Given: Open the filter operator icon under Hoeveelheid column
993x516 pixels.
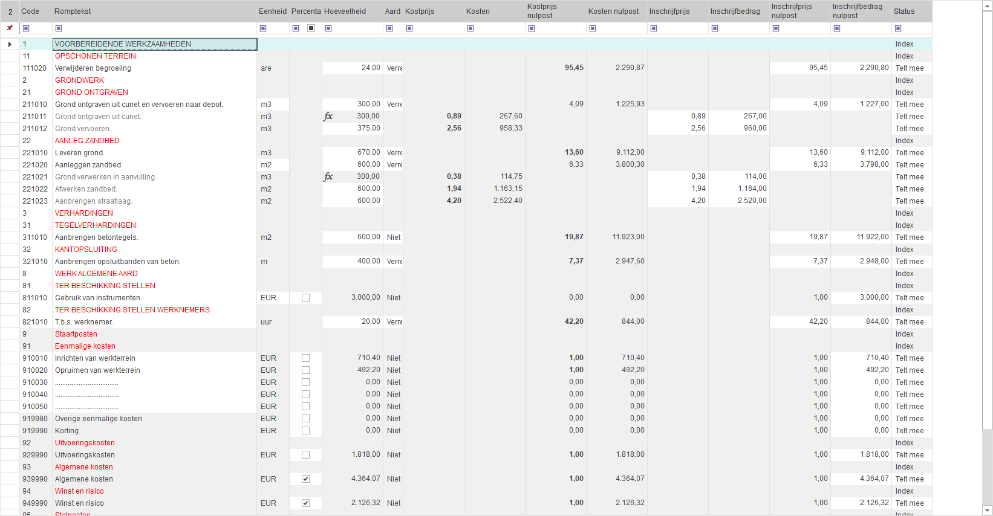Looking at the screenshot, I should 328,28.
